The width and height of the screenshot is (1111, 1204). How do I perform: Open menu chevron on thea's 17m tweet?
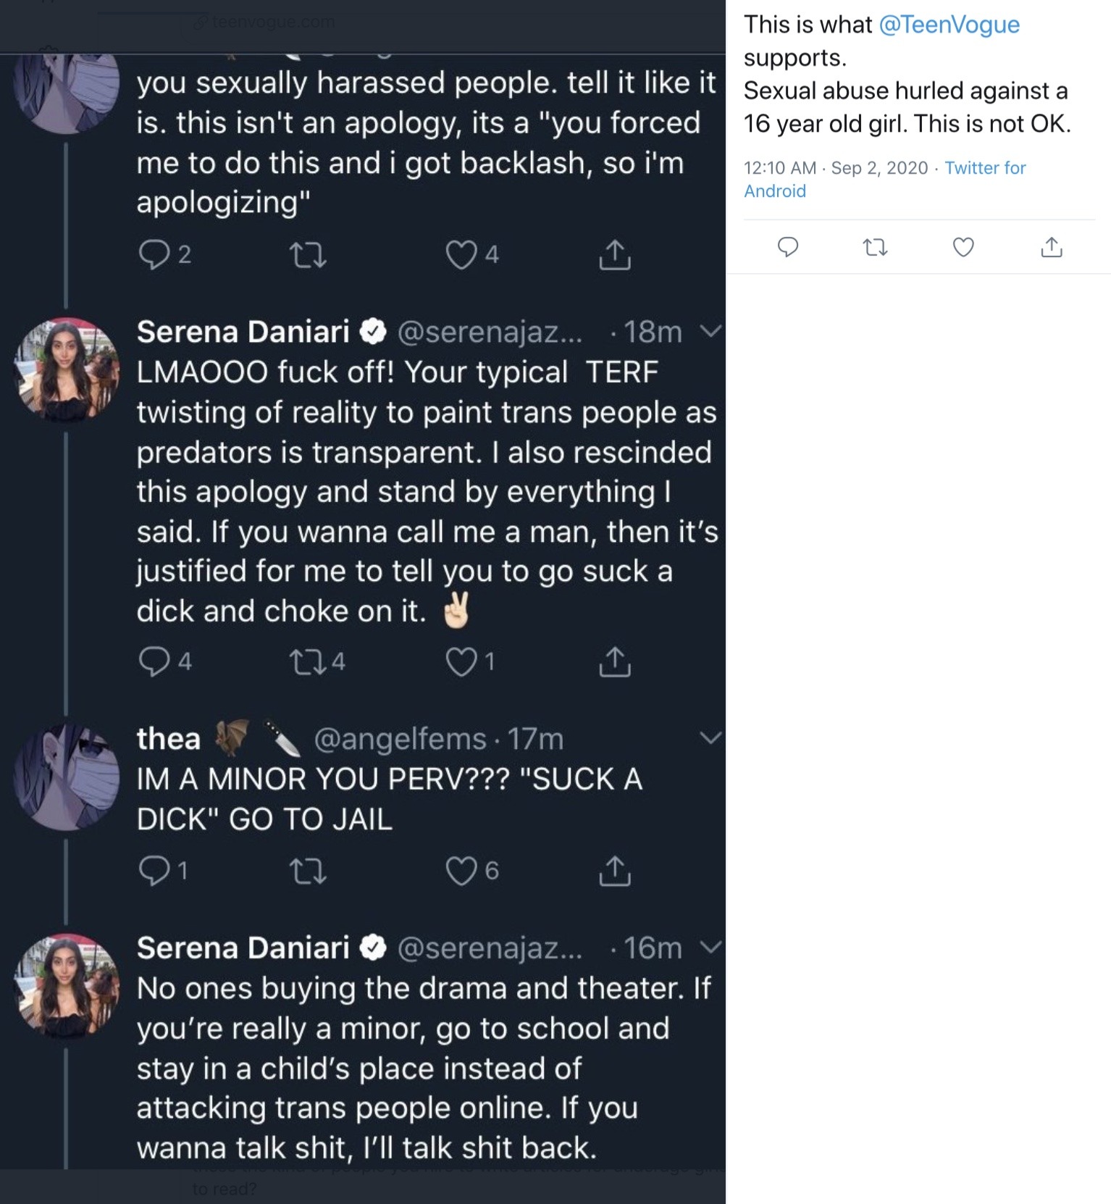710,738
